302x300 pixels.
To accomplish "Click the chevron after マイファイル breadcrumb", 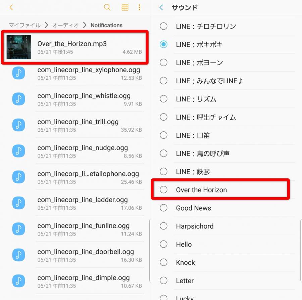I will click(x=46, y=25).
